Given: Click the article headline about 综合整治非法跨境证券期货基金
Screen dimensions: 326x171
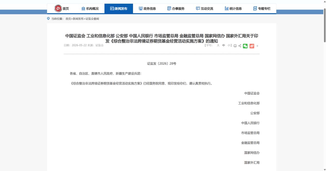Looking at the screenshot, I should coord(162,38).
